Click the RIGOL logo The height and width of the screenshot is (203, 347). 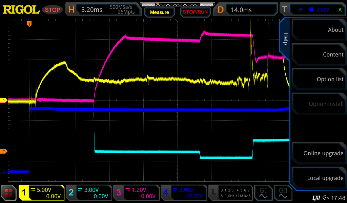[x=21, y=10]
